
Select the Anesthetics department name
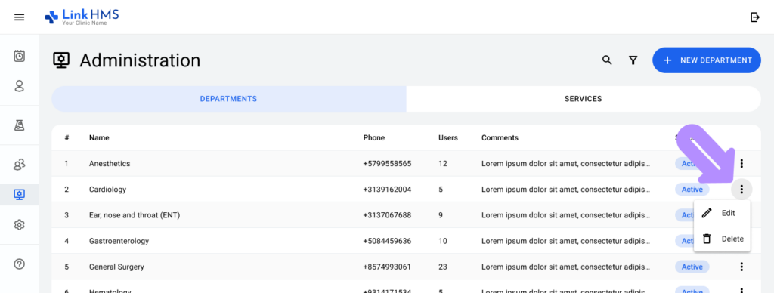(110, 163)
